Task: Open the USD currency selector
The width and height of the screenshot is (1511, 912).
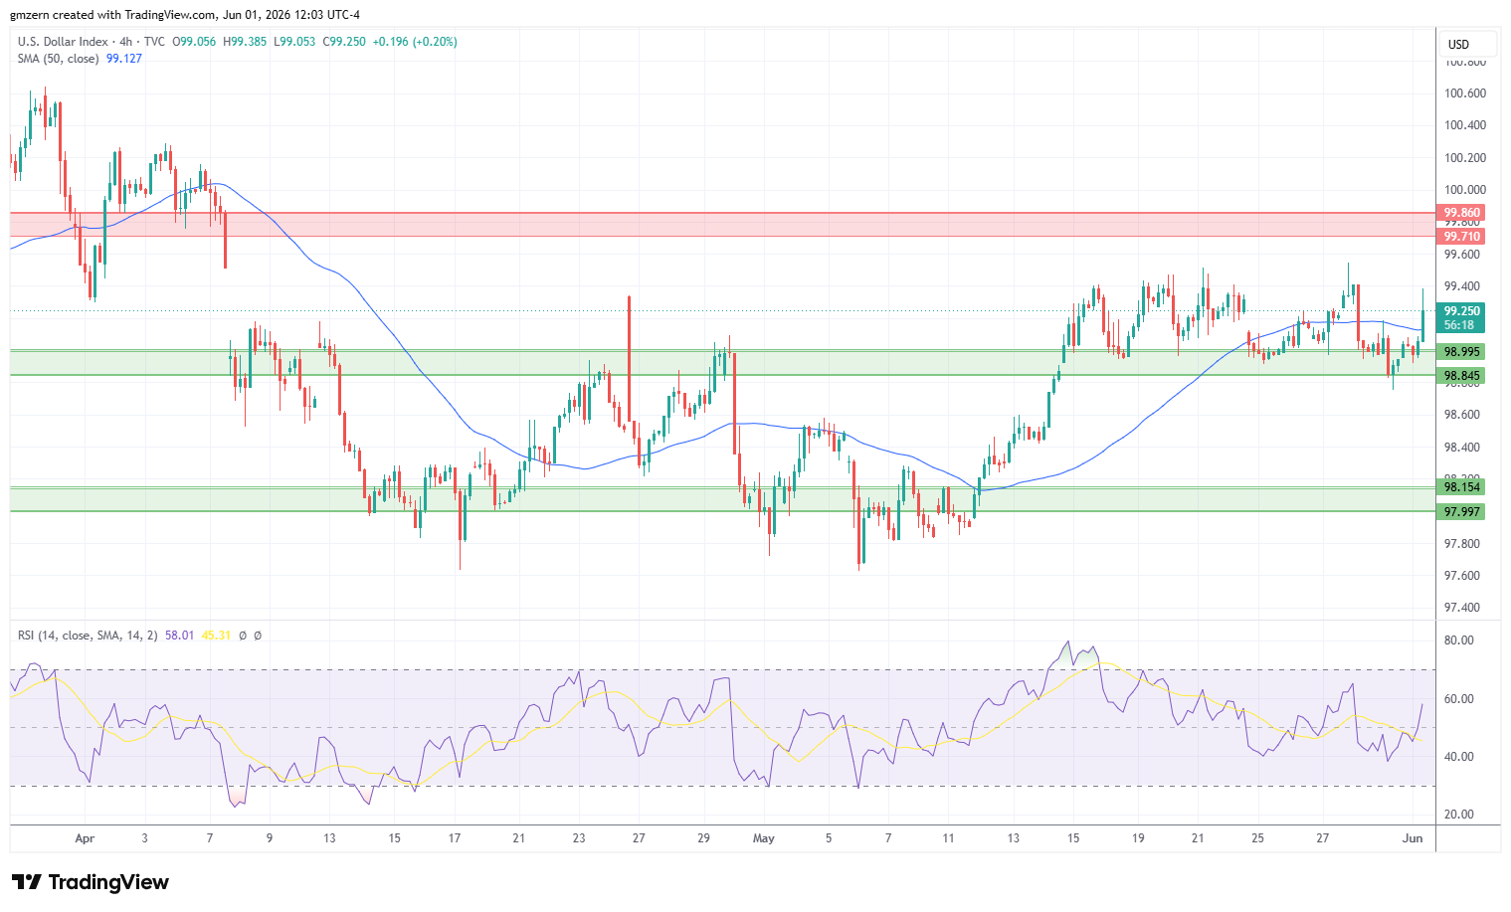Action: (1467, 45)
